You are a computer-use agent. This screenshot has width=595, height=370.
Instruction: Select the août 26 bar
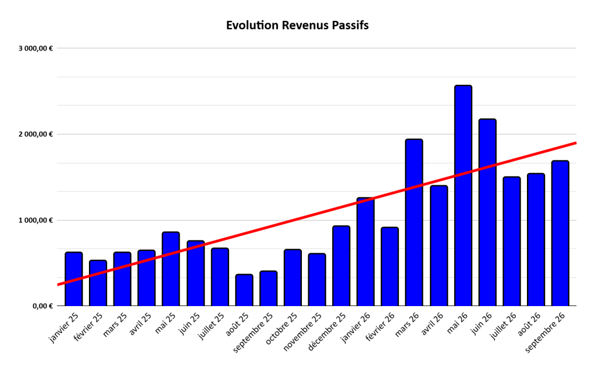pos(536,239)
